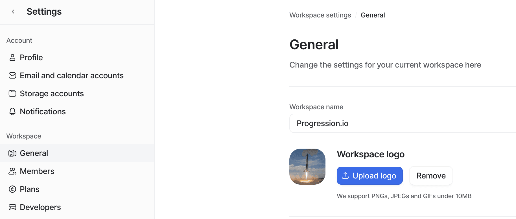The image size is (516, 219).
Task: Click the Developers card icon
Action: click(12, 207)
